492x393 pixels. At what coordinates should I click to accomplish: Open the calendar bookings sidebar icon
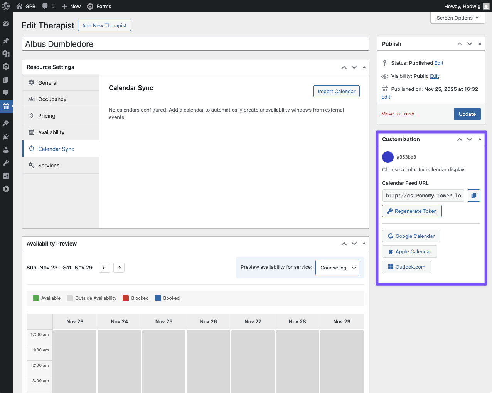[x=6, y=106]
